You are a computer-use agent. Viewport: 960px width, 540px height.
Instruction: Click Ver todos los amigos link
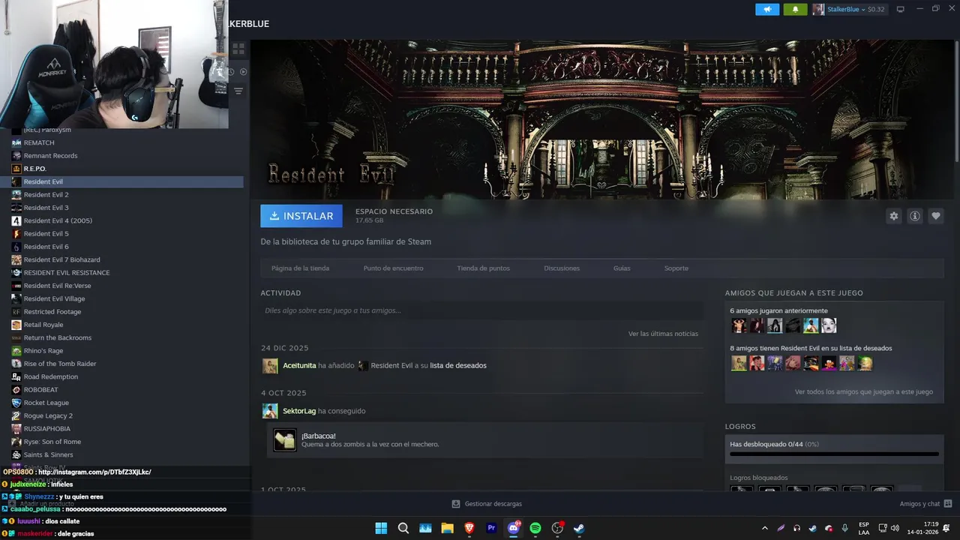(864, 391)
